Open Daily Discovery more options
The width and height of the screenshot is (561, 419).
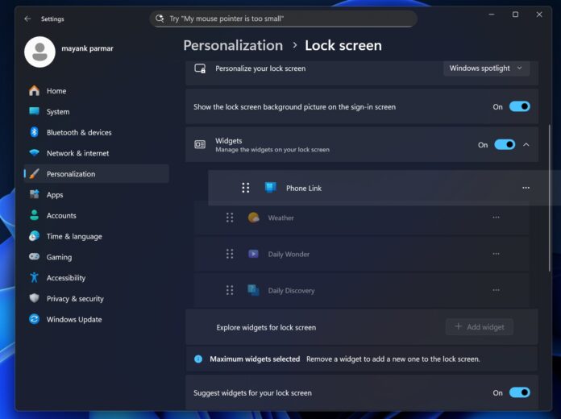[496, 290]
